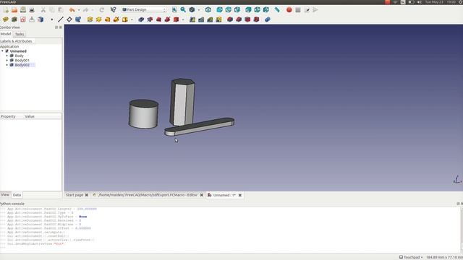
Task: Select Body in the model tree
Action: tap(20, 56)
